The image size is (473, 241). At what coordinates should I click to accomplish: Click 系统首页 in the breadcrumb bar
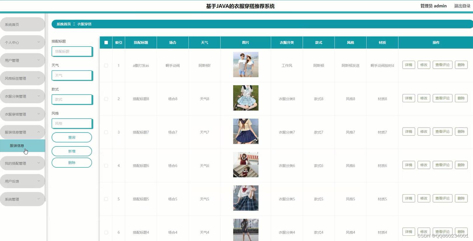click(x=64, y=24)
